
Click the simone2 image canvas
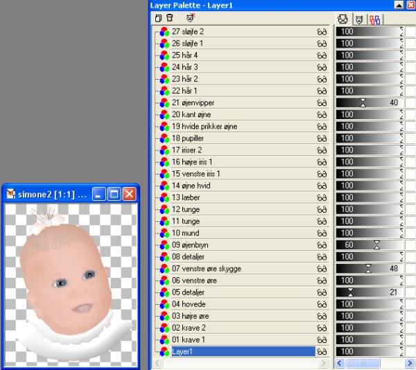(71, 284)
